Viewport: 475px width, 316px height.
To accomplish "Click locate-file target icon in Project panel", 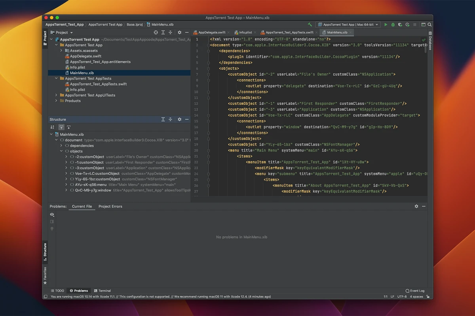I will tap(156, 32).
